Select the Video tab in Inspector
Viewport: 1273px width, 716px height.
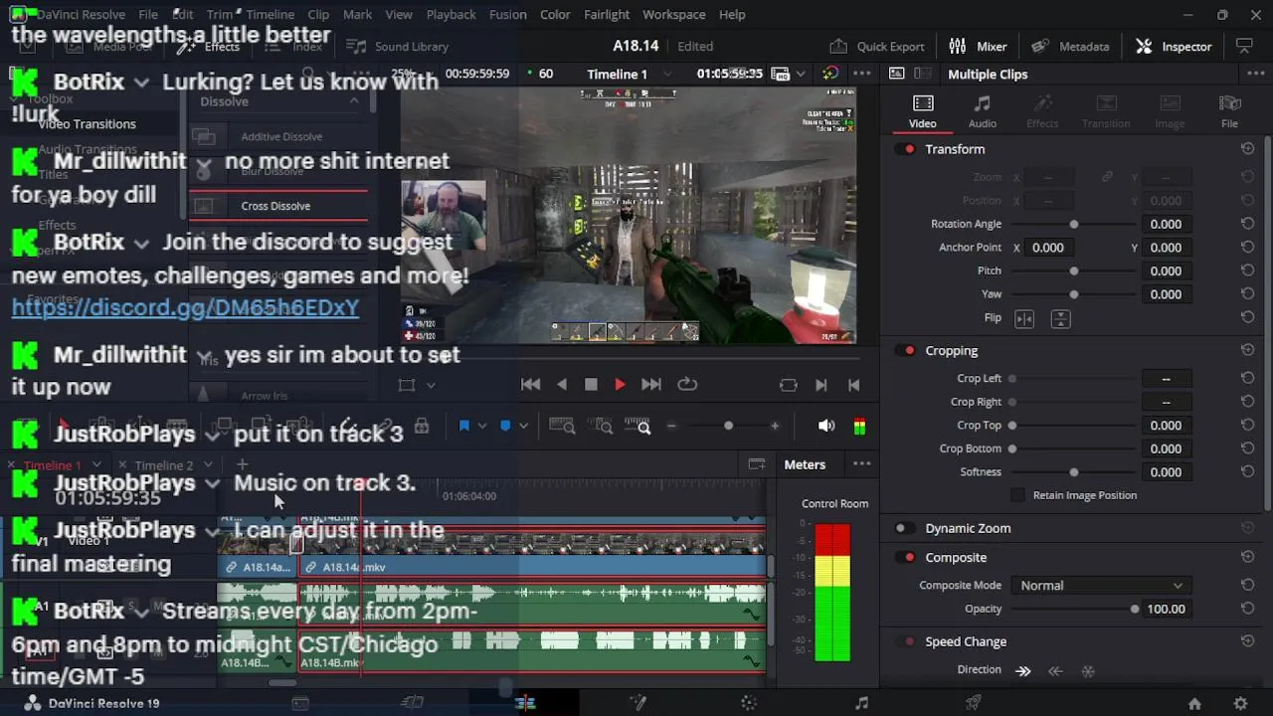[x=923, y=111]
